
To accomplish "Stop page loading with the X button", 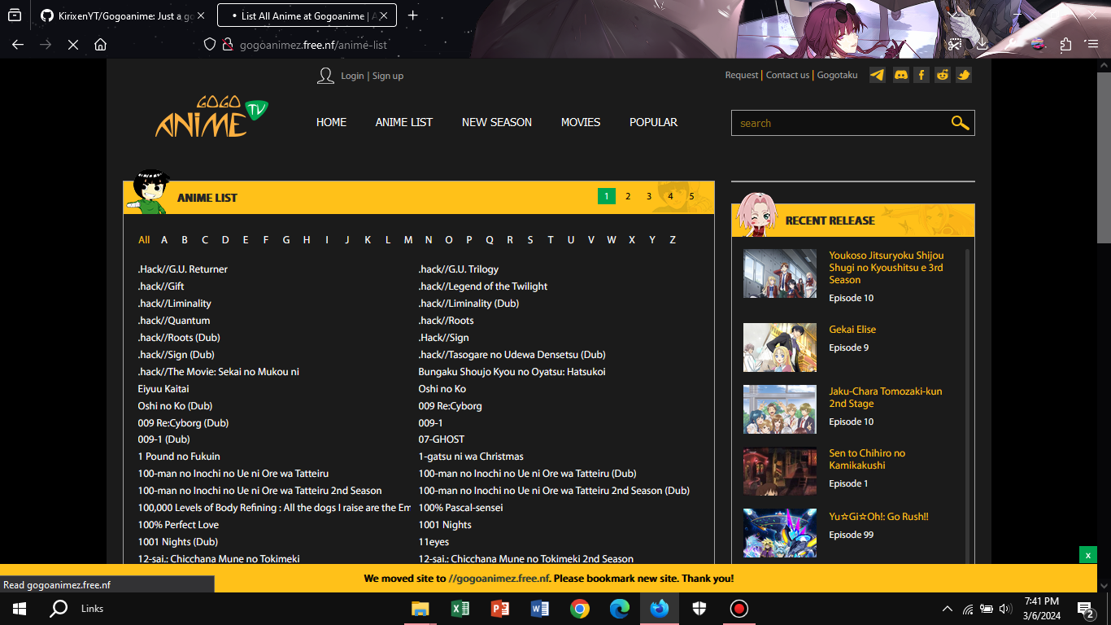I will pos(73,45).
